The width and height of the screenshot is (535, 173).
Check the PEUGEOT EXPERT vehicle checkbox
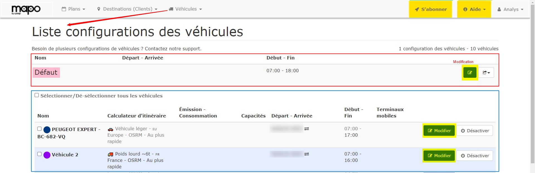pyautogui.click(x=39, y=129)
